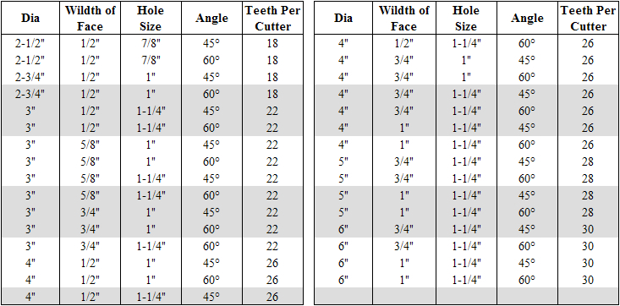Select the left table's Teeth Per Cutter header
The height and width of the screenshot is (306, 620).
(x=273, y=19)
